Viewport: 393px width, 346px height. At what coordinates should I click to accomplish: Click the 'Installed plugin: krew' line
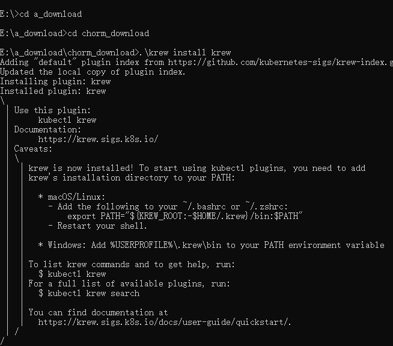(53, 91)
